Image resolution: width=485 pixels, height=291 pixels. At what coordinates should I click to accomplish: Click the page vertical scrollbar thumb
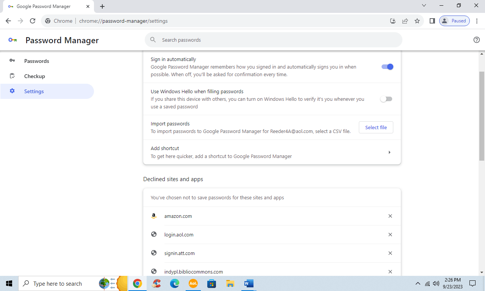[482, 116]
